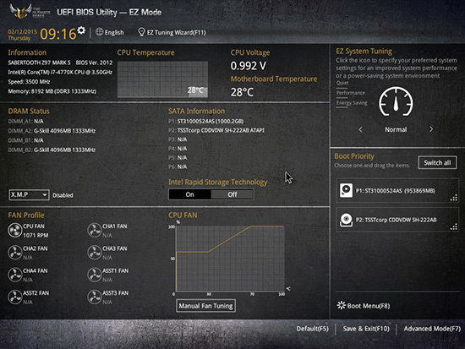
Task: Click the 02/12/2015 Thursday date
Action: point(22,35)
